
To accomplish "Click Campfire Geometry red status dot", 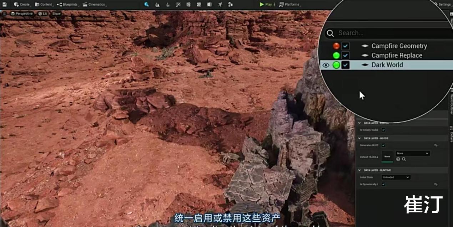I will tap(336, 46).
